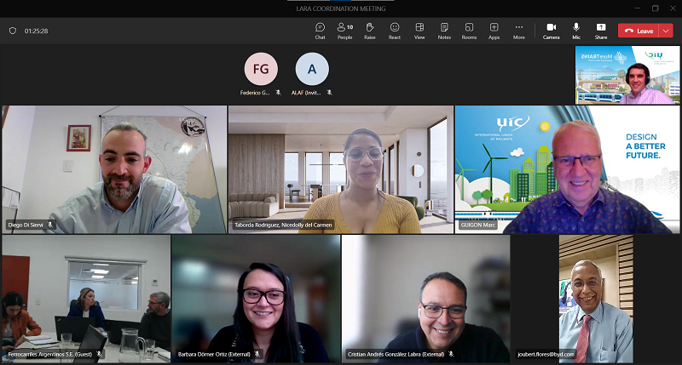
Task: Open breakout Rooms
Action: tap(469, 30)
